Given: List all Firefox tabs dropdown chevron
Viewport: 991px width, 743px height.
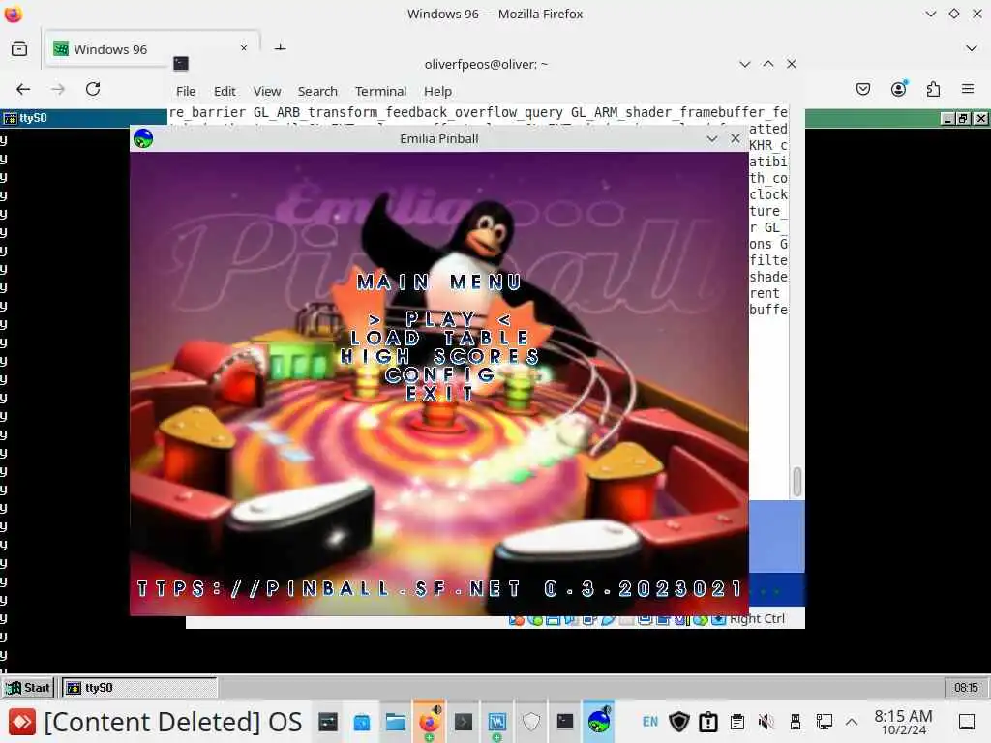Looking at the screenshot, I should tap(972, 48).
